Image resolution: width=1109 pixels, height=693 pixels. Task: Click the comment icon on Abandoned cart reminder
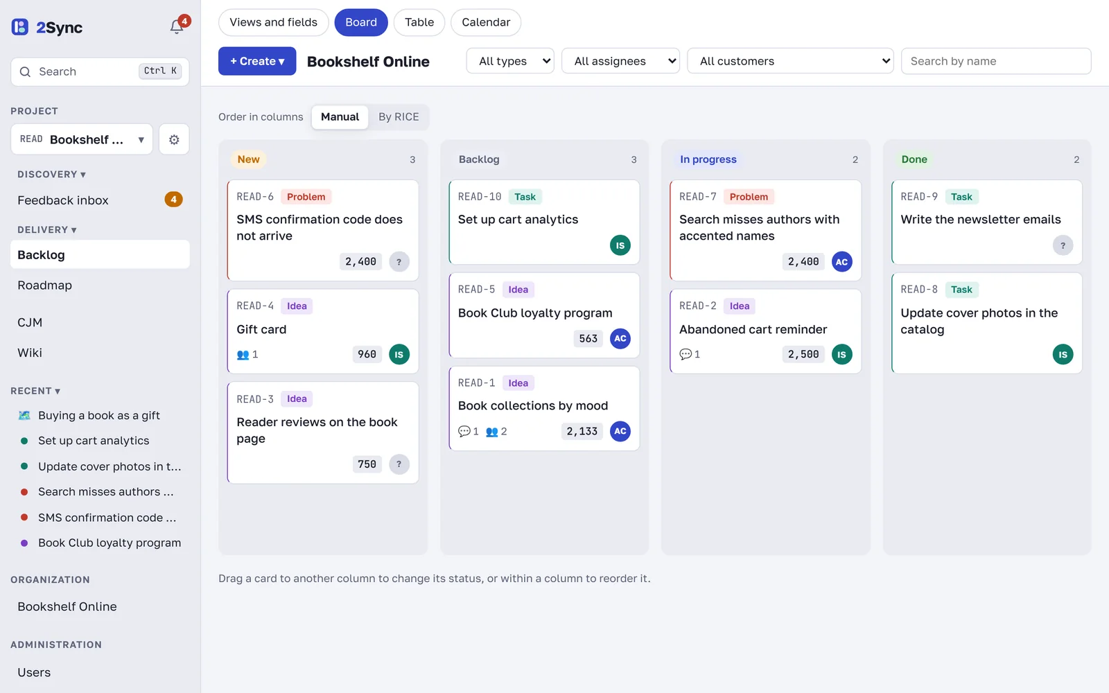(x=686, y=354)
